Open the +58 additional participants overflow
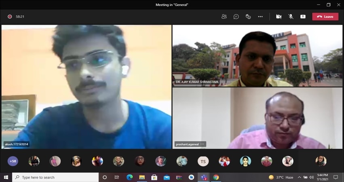 pyautogui.click(x=13, y=161)
